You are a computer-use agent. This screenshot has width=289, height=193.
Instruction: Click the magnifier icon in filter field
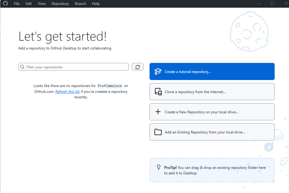pos(22,67)
